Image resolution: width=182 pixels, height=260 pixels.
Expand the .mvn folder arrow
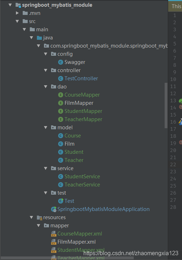pos(17,13)
